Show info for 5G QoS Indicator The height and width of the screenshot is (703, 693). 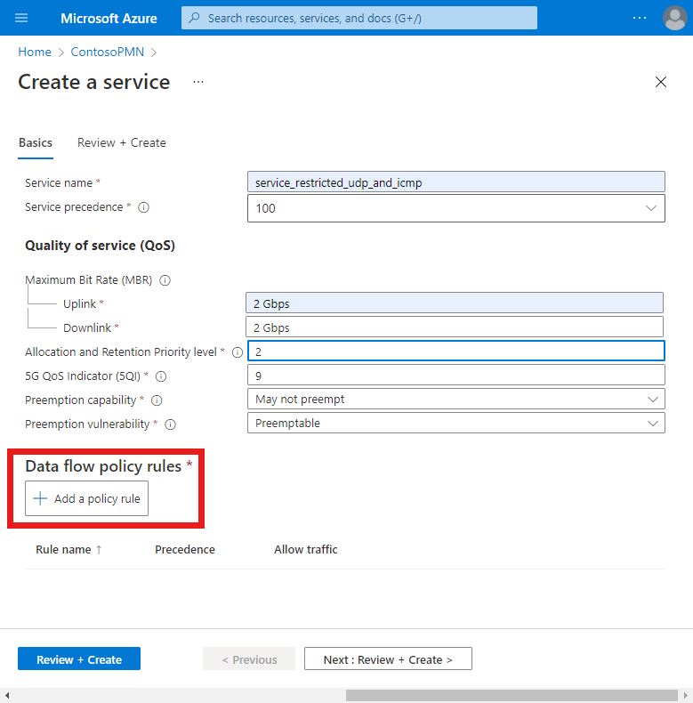[161, 376]
